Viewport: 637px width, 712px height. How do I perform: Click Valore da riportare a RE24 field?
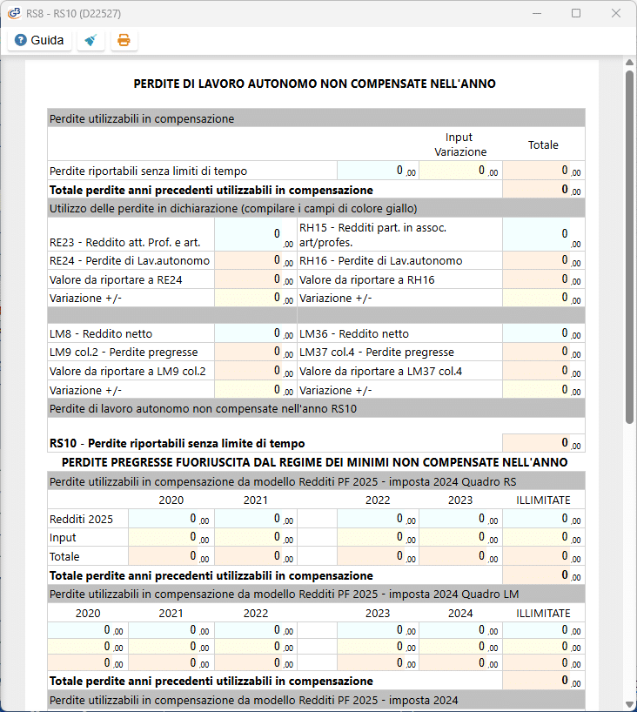[256, 279]
